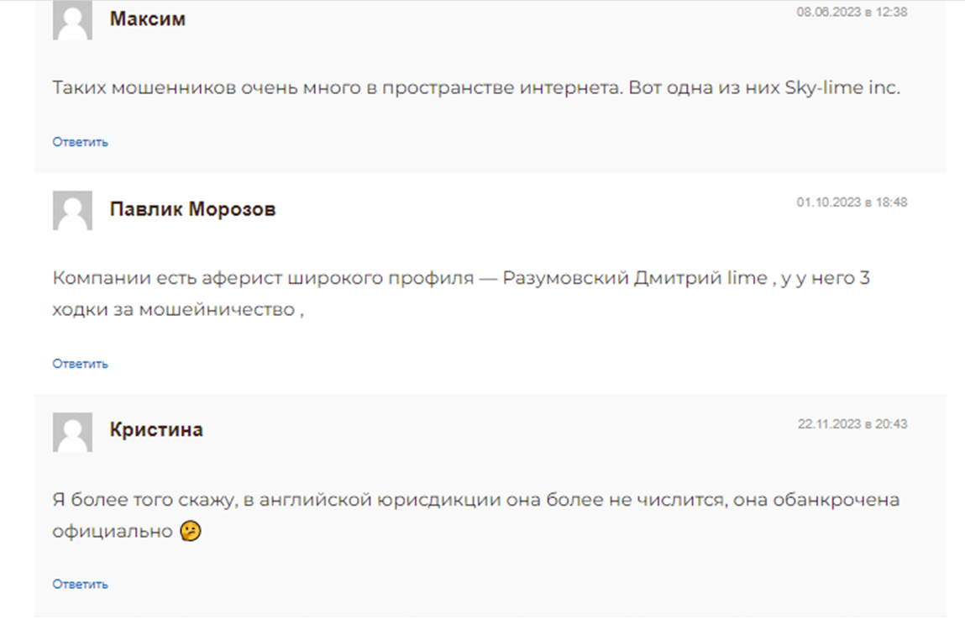965x641 pixels.
Task: Reply to Максим's comment via Ответить
Action: click(80, 142)
